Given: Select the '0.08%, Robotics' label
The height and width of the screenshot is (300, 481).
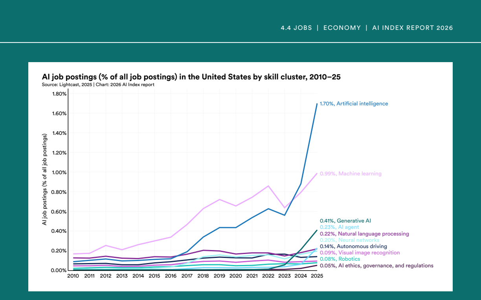Looking at the screenshot, I should (340, 259).
